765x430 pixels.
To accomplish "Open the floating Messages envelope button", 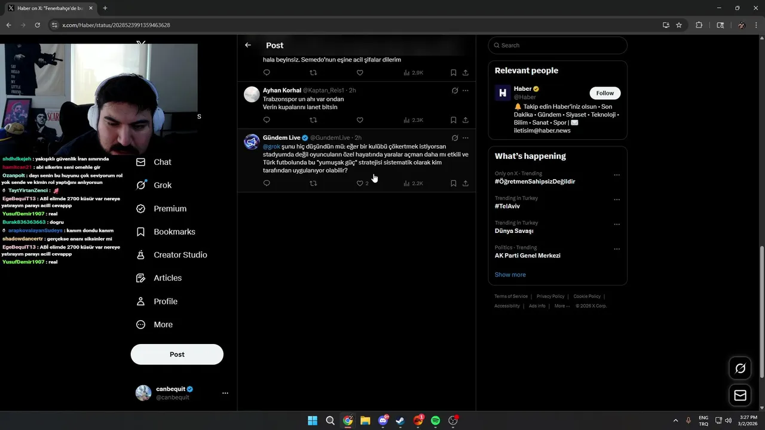I will 740,395.
